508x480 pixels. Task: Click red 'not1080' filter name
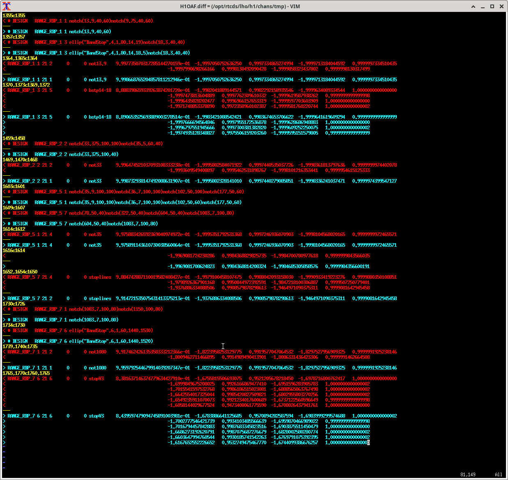tap(98, 352)
